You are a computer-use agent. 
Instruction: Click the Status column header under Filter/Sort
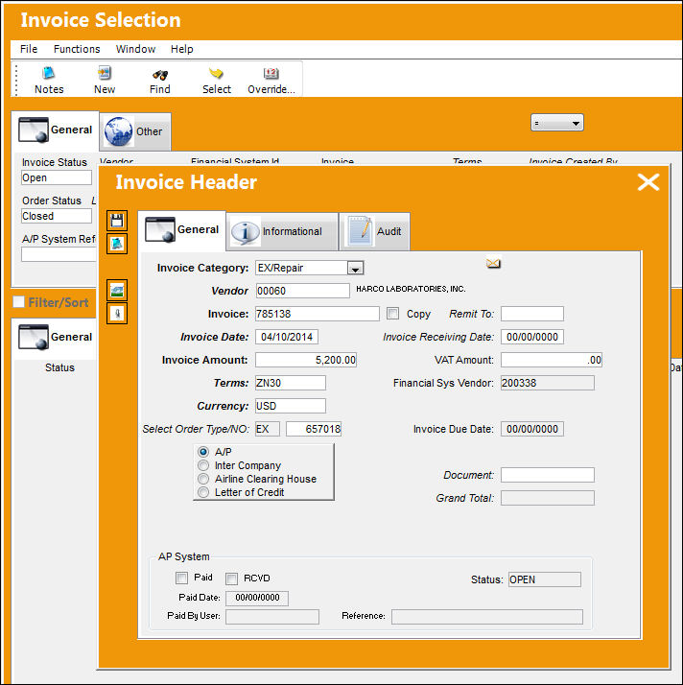pyautogui.click(x=59, y=367)
